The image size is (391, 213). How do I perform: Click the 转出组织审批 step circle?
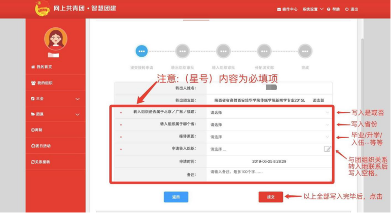(x=182, y=51)
